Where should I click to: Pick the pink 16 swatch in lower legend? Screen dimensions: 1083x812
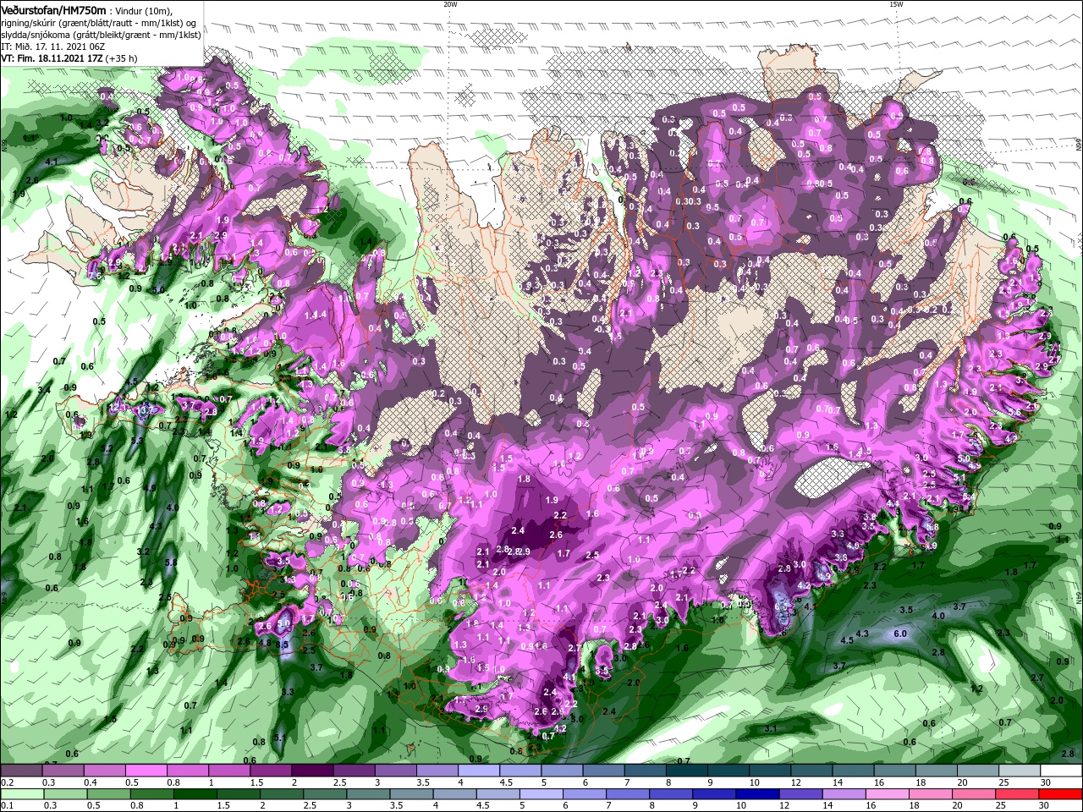click(x=888, y=794)
